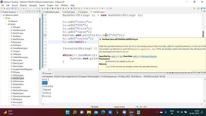Collapse All in Project Explorer toolbar
This screenshot has width=206, height=116.
coord(27,12)
